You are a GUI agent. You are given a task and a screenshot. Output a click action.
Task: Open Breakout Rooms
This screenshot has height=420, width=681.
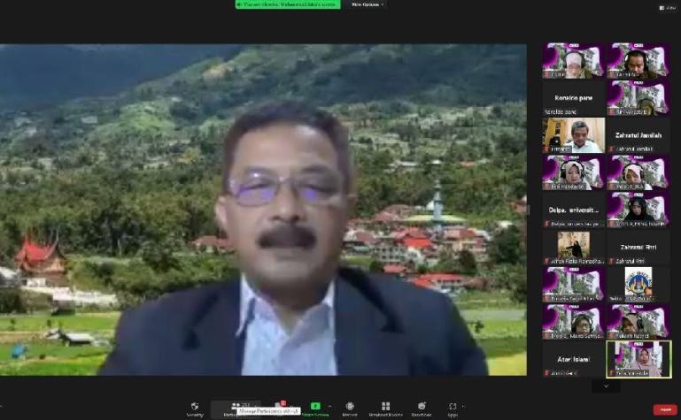coord(385,407)
